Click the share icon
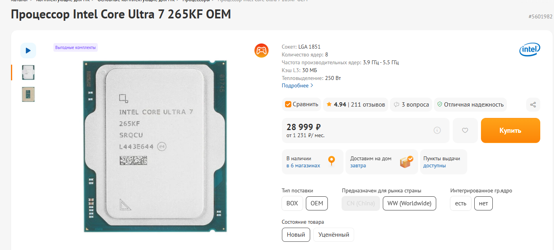 click(533, 105)
